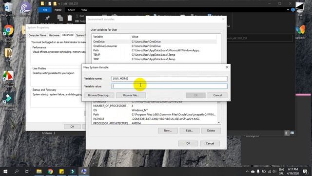Select the system Path variable with javapath
The image size is (312, 176).
pos(155,114)
